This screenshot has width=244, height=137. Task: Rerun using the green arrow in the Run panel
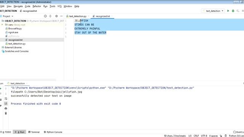(x=1, y=89)
